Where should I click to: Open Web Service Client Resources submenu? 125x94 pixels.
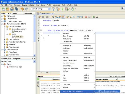pyautogui.click(x=78, y=91)
